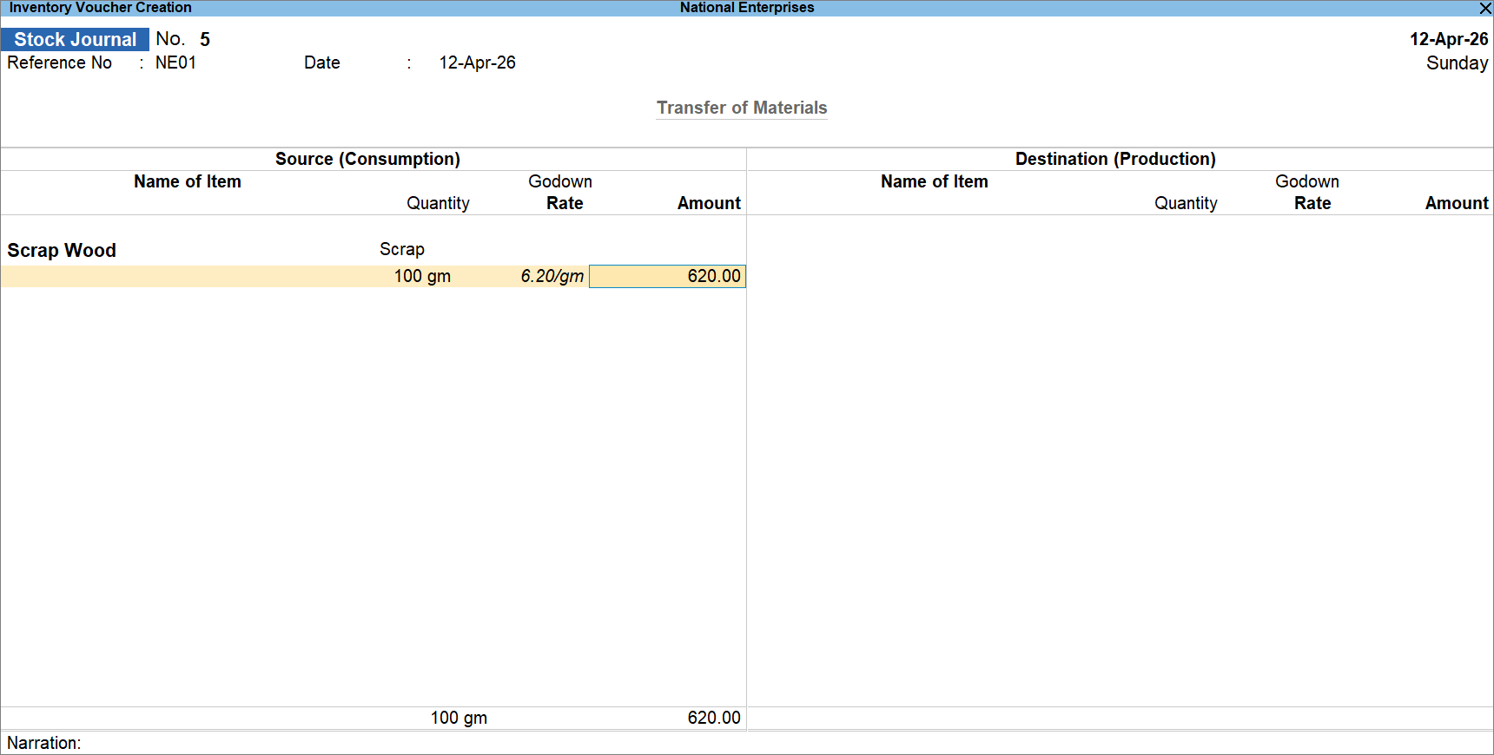Image resolution: width=1494 pixels, height=755 pixels.
Task: Click the Destination Name of Item column header
Action: (935, 181)
